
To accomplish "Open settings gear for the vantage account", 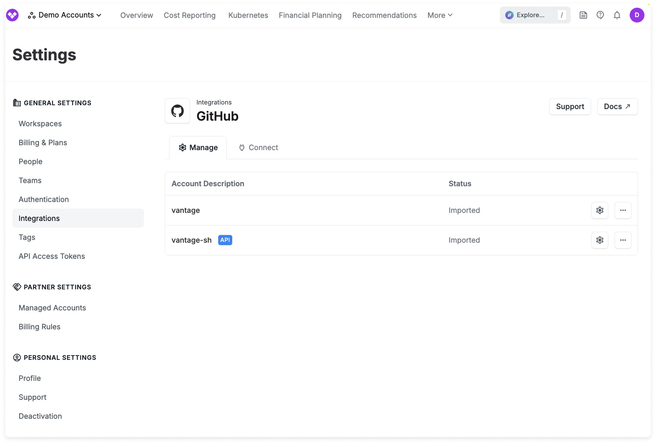I will 600,210.
